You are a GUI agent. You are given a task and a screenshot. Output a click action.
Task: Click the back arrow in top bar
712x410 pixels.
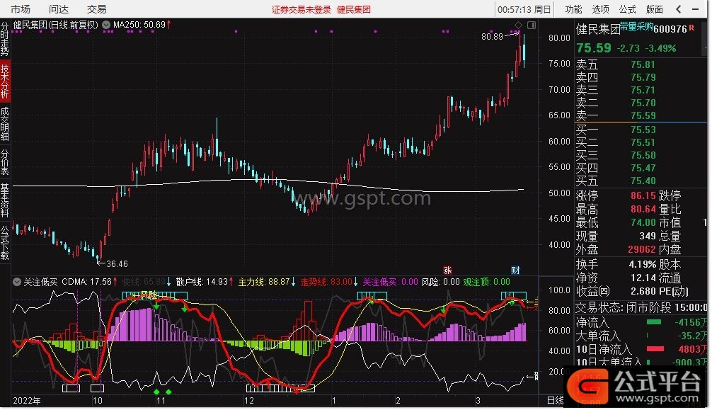coord(679,9)
